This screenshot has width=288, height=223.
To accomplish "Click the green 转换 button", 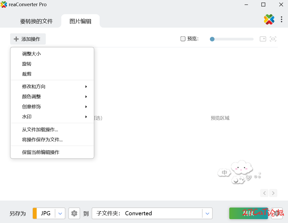I will (248, 213).
